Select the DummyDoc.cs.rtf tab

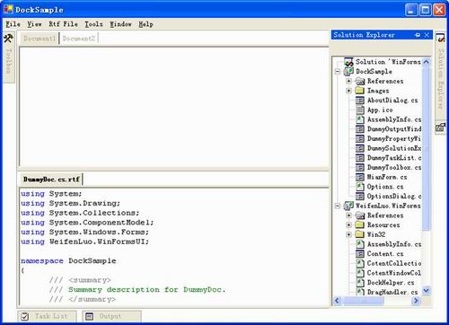[51, 180]
